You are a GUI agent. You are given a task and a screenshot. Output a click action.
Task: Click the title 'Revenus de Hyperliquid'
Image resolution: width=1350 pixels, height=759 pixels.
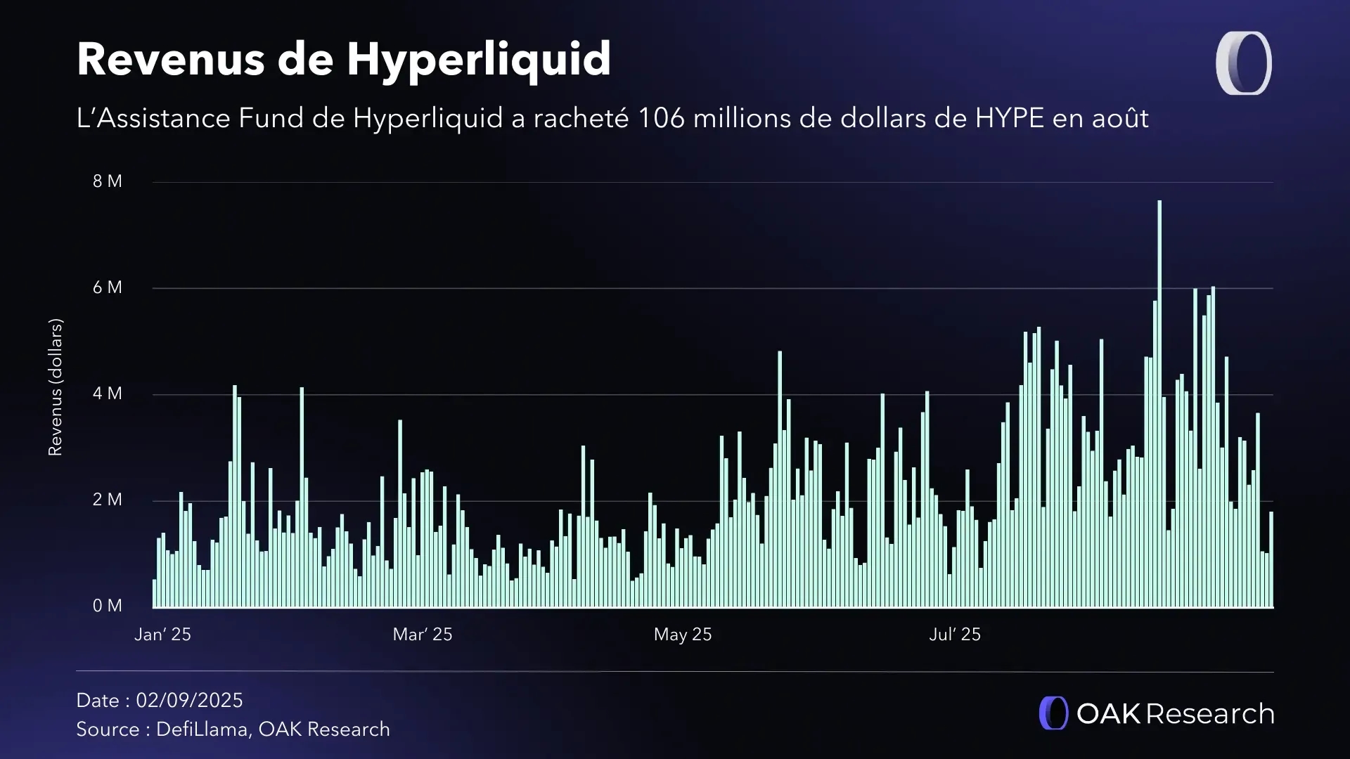coord(344,59)
